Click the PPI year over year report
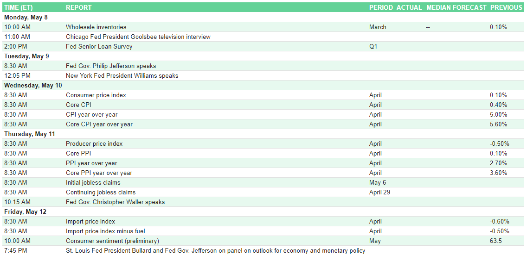 click(x=91, y=163)
